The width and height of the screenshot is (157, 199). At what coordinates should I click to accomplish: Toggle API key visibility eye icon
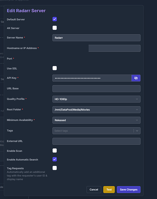click(x=136, y=78)
